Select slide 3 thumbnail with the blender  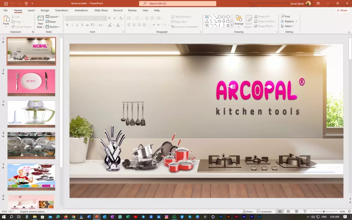pos(31,113)
